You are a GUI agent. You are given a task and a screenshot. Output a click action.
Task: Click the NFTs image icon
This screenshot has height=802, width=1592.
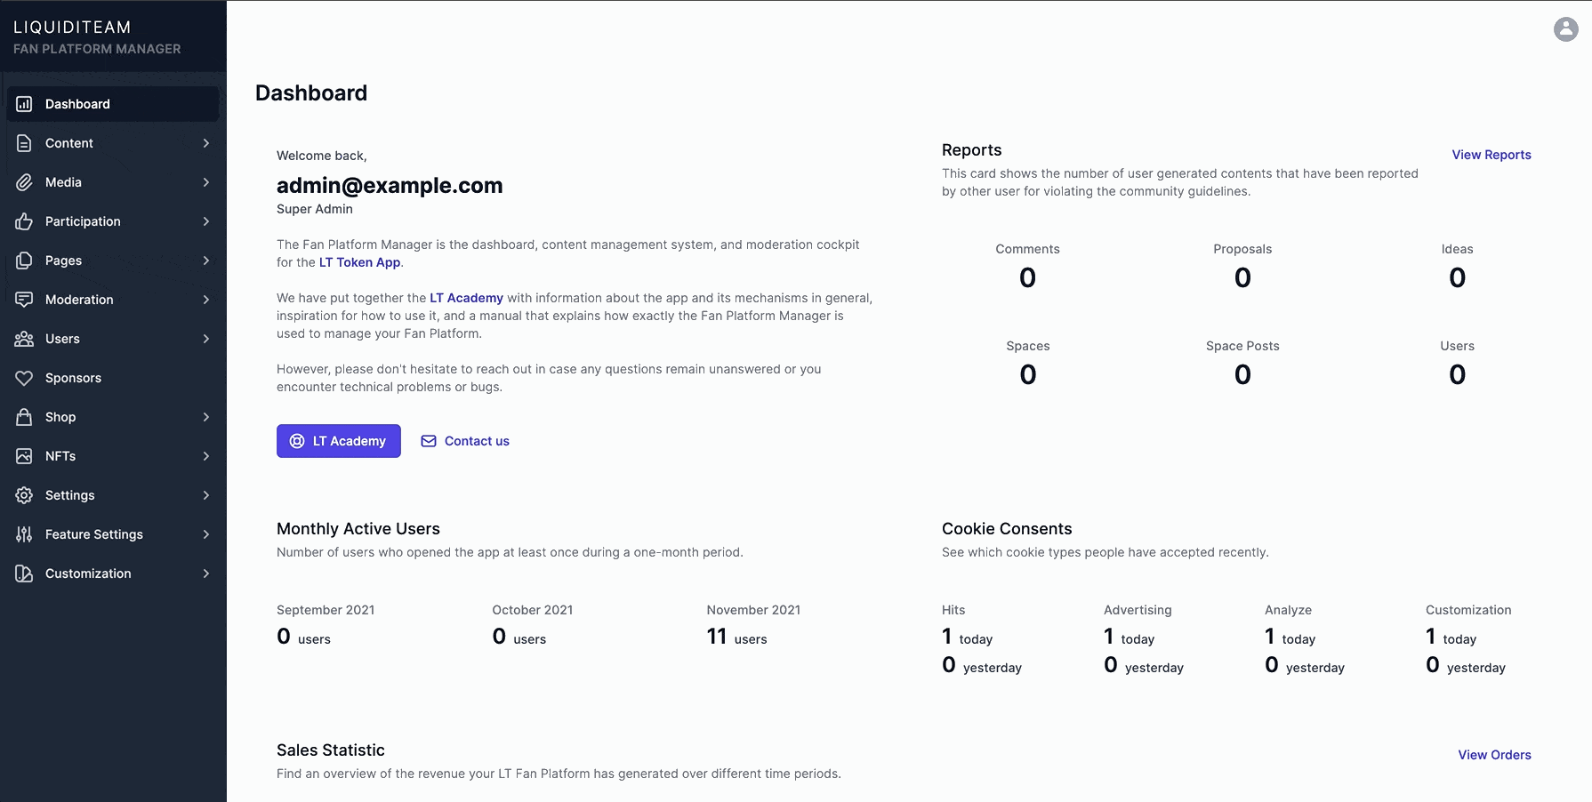click(x=24, y=456)
